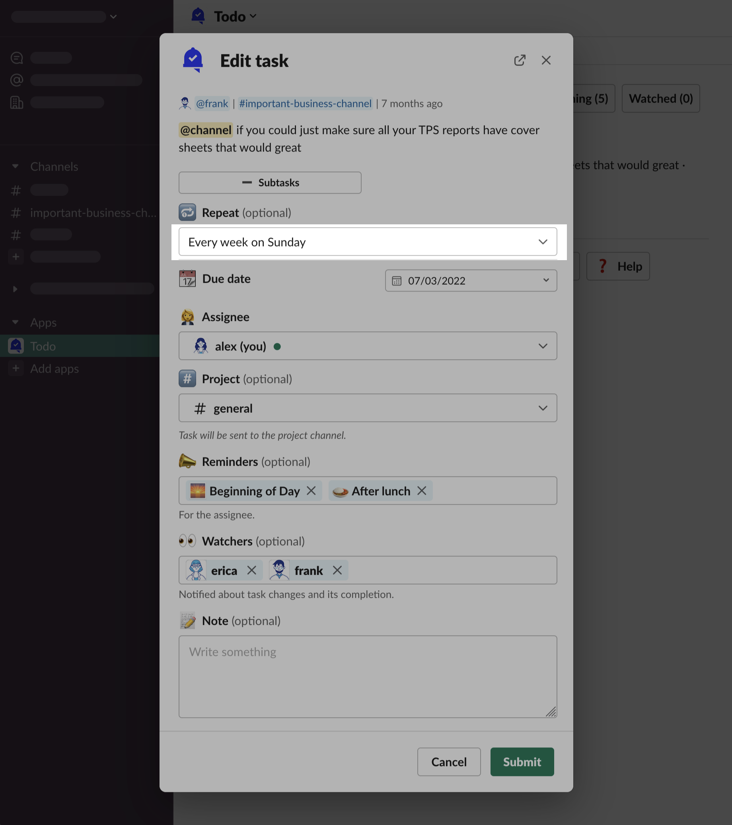Open the Repeat frequency dropdown
732x825 pixels.
point(368,242)
